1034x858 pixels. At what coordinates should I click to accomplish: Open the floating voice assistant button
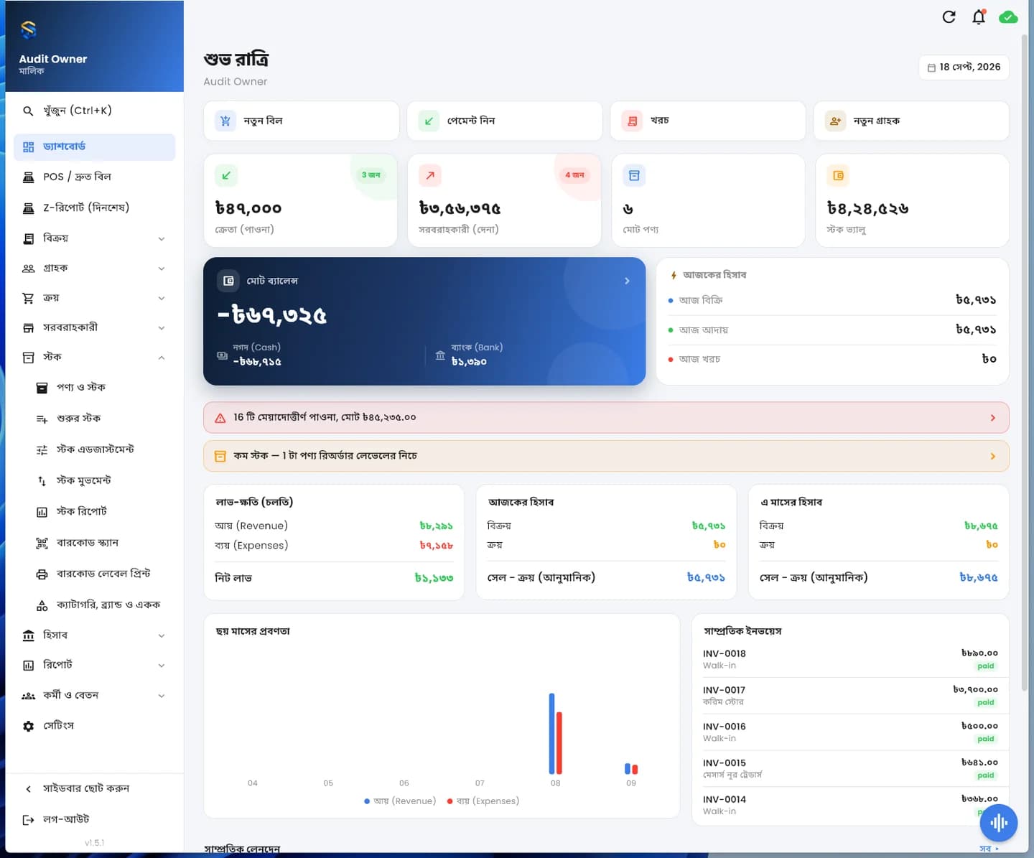(x=999, y=823)
